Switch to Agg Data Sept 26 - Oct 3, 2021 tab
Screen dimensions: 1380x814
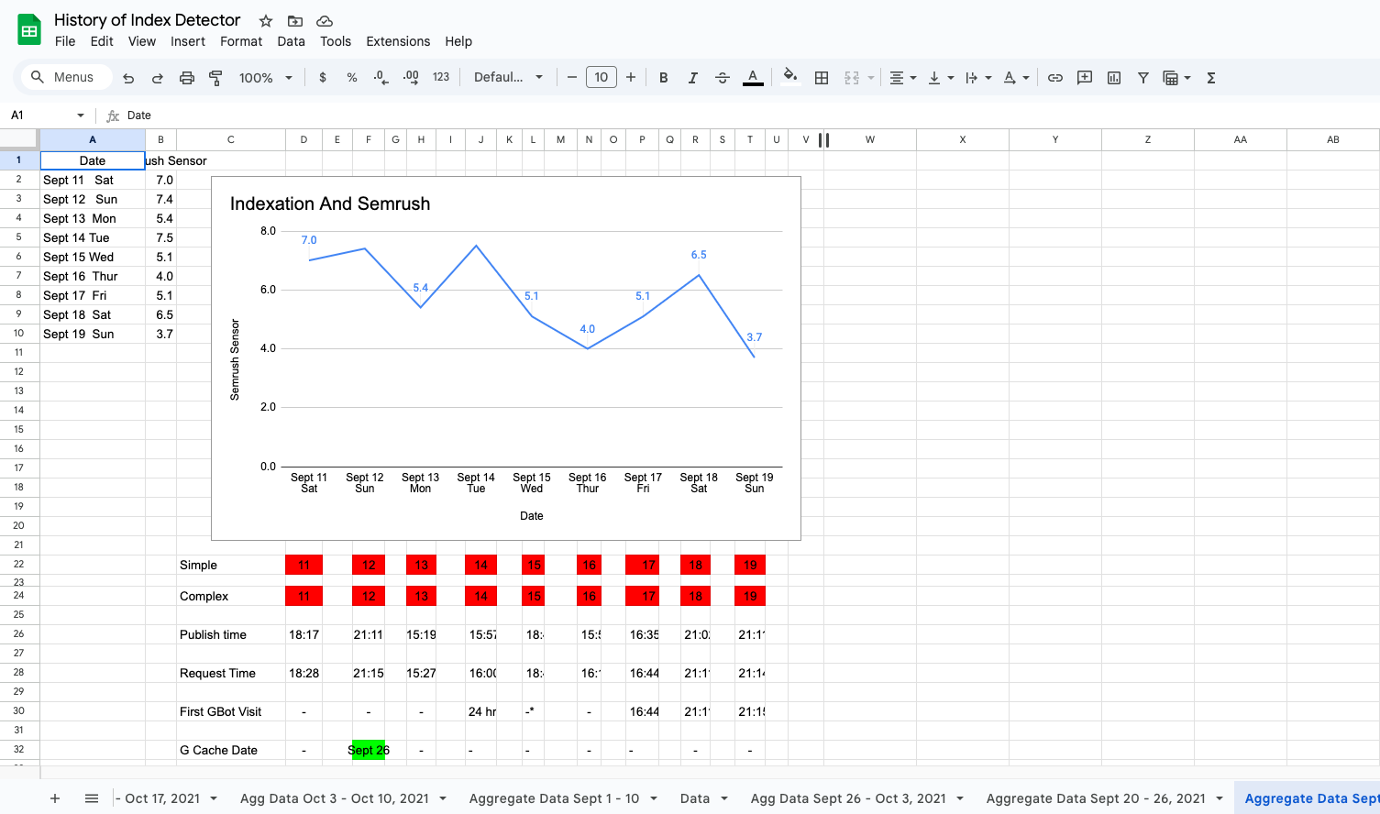[848, 798]
